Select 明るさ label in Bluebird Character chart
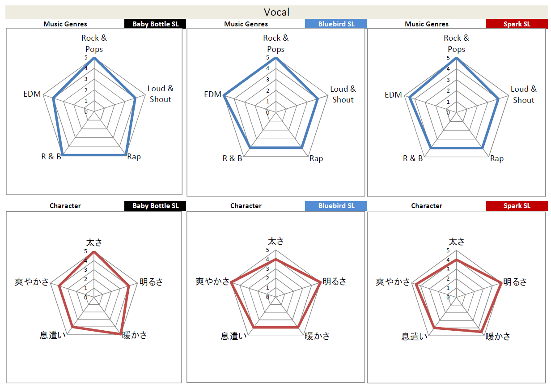Image resolution: width=551 pixels, height=388 pixels. tap(335, 281)
